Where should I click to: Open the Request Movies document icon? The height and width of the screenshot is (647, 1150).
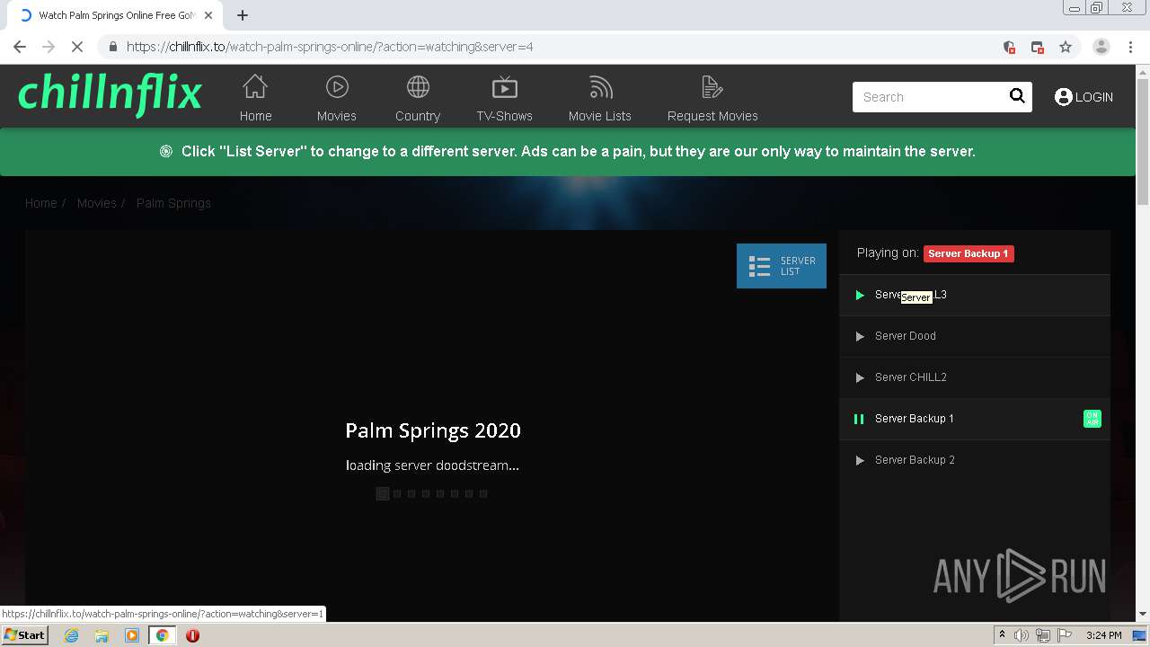[x=712, y=87]
